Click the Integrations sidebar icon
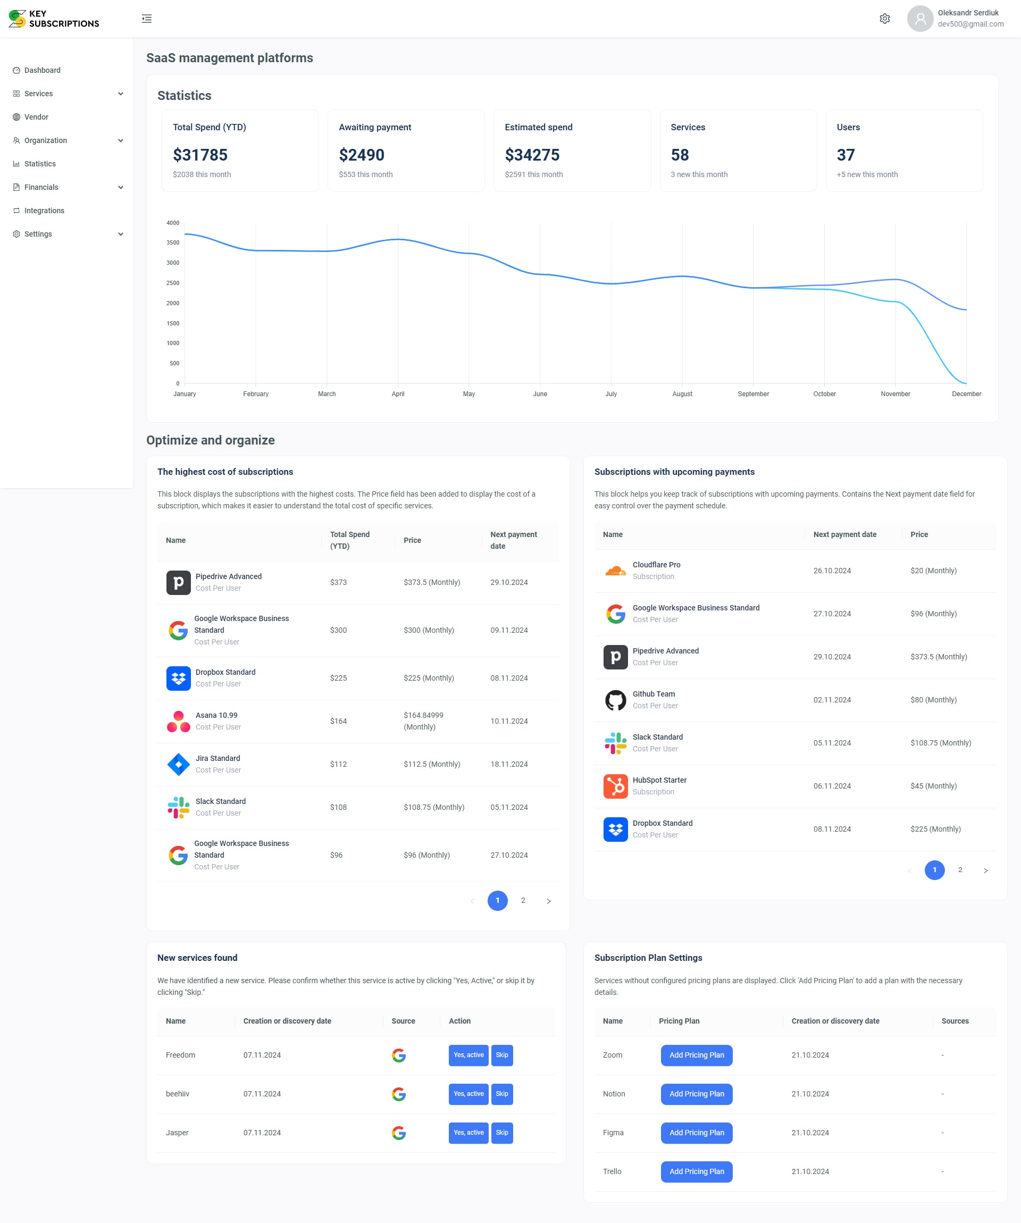Image resolution: width=1021 pixels, height=1223 pixels. pos(16,210)
